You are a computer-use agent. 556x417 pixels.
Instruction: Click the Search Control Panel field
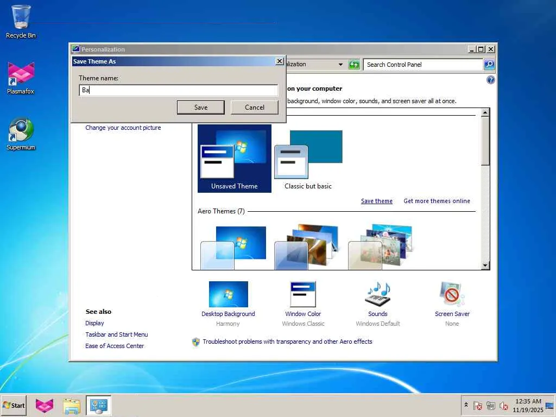click(x=423, y=65)
